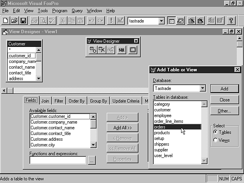Viewport: 244px width, 183px height.
Task: Show SQL using the SQL toolbar button
Action: (x=122, y=50)
